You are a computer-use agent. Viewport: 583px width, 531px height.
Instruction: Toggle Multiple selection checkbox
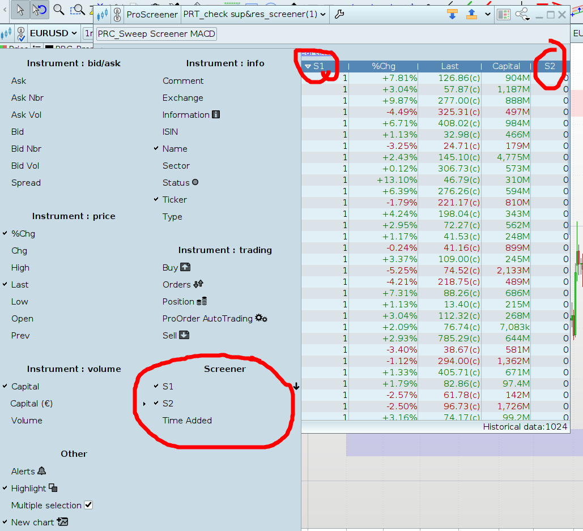(88, 505)
